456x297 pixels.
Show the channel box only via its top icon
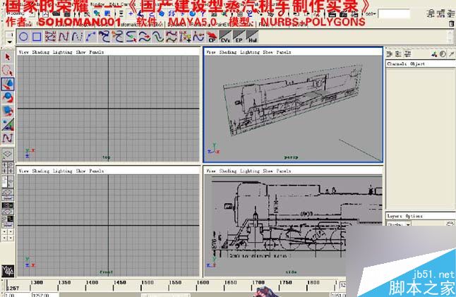point(390,54)
